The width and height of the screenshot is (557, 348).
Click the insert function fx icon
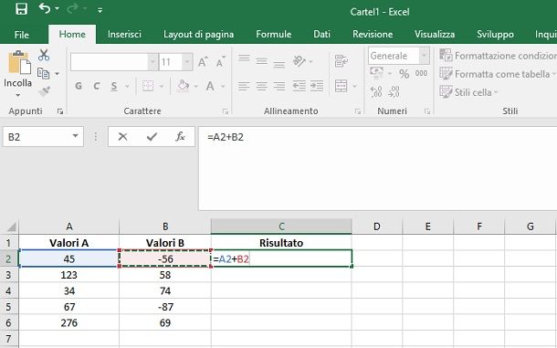[180, 136]
